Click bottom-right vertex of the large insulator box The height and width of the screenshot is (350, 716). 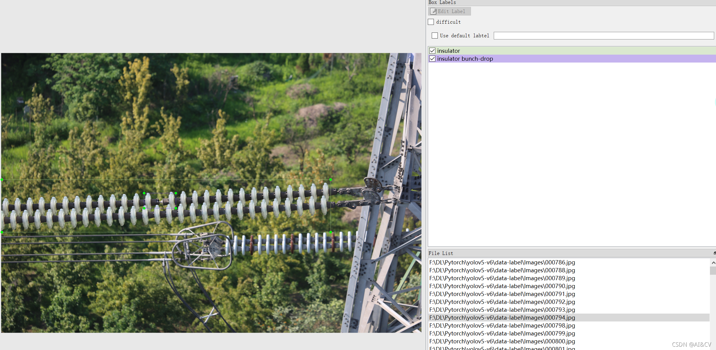coord(330,232)
